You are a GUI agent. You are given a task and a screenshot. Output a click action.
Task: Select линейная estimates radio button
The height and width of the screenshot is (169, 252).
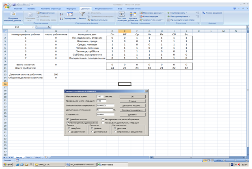pos(69,128)
